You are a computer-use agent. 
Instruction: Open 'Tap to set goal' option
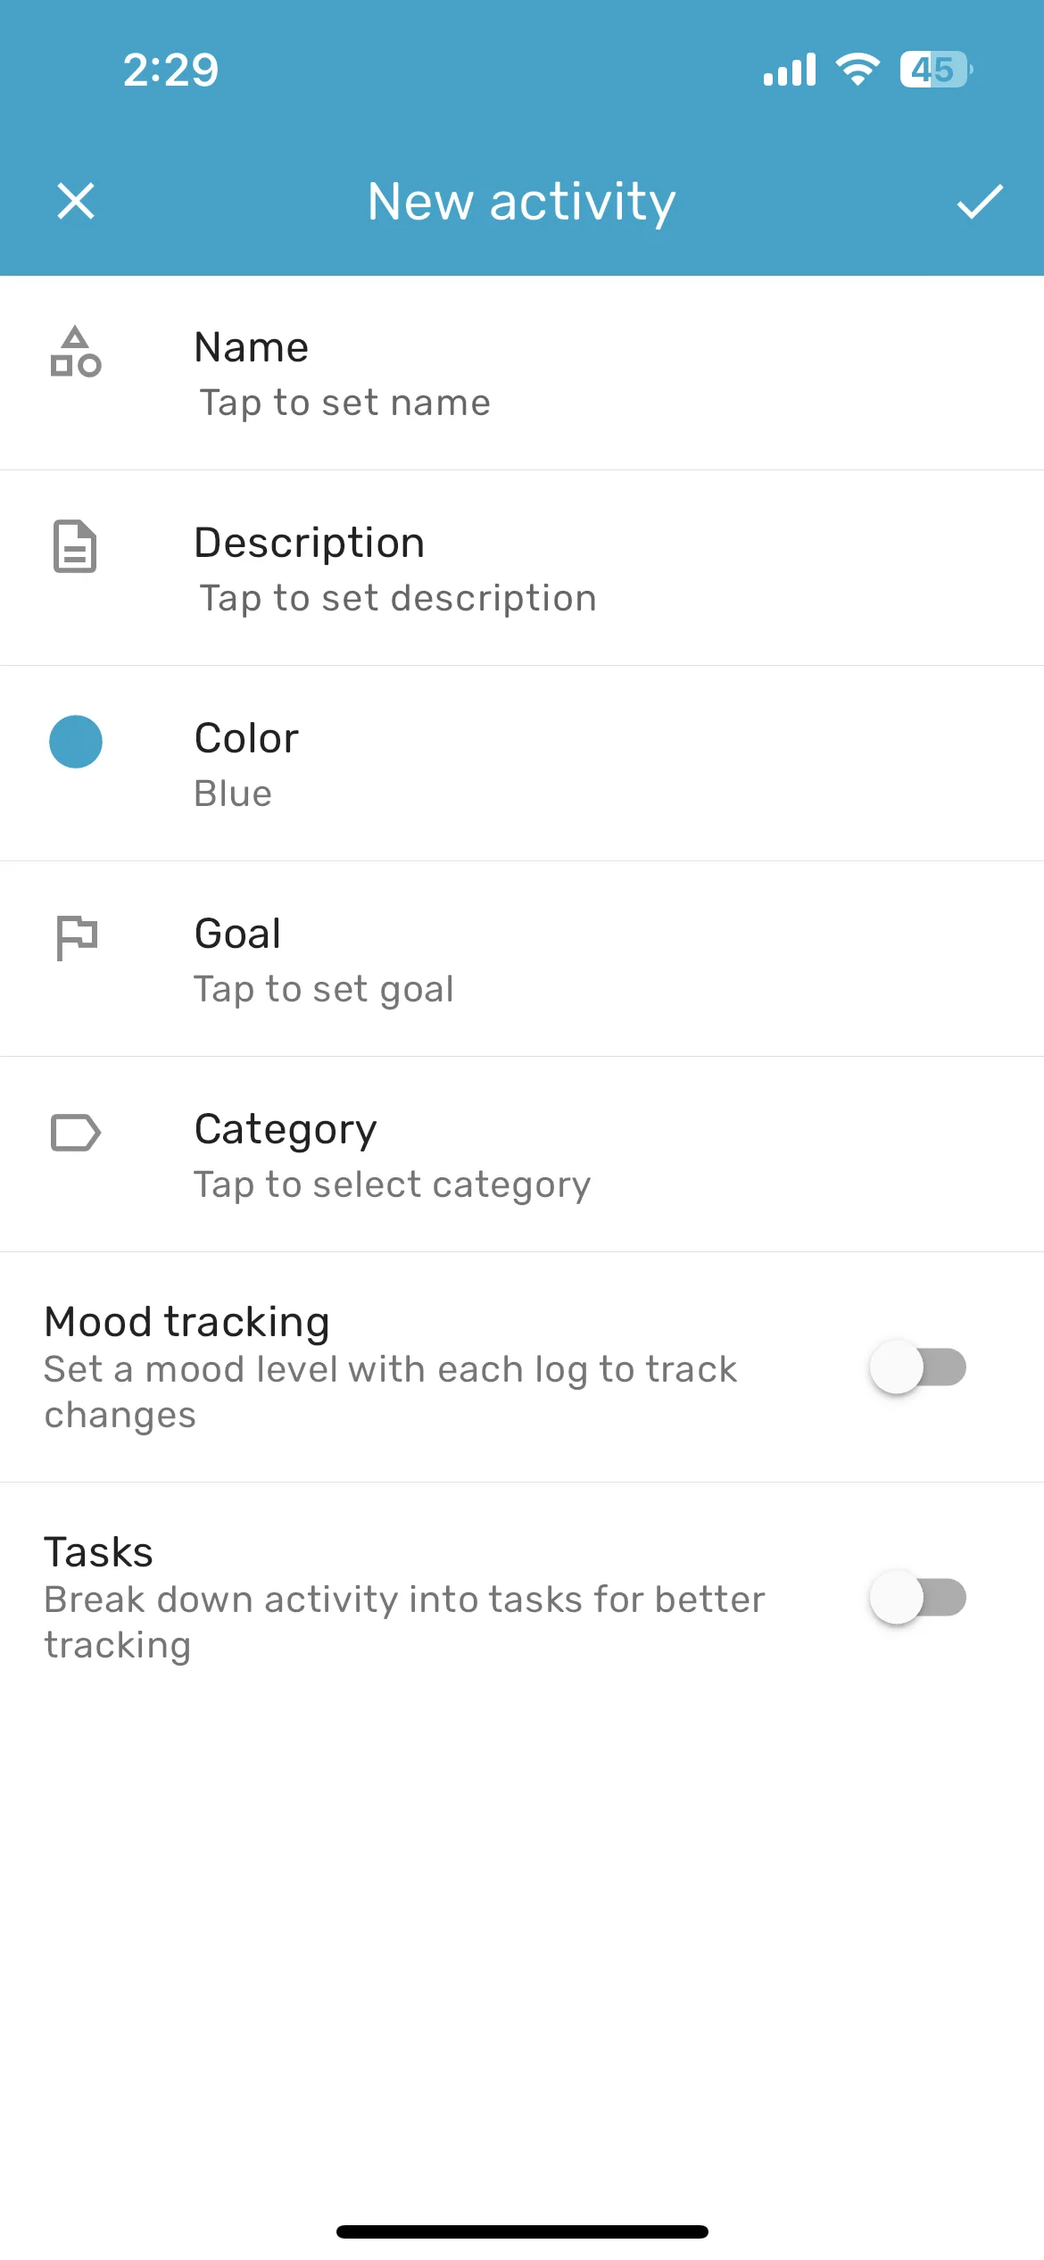(x=324, y=989)
